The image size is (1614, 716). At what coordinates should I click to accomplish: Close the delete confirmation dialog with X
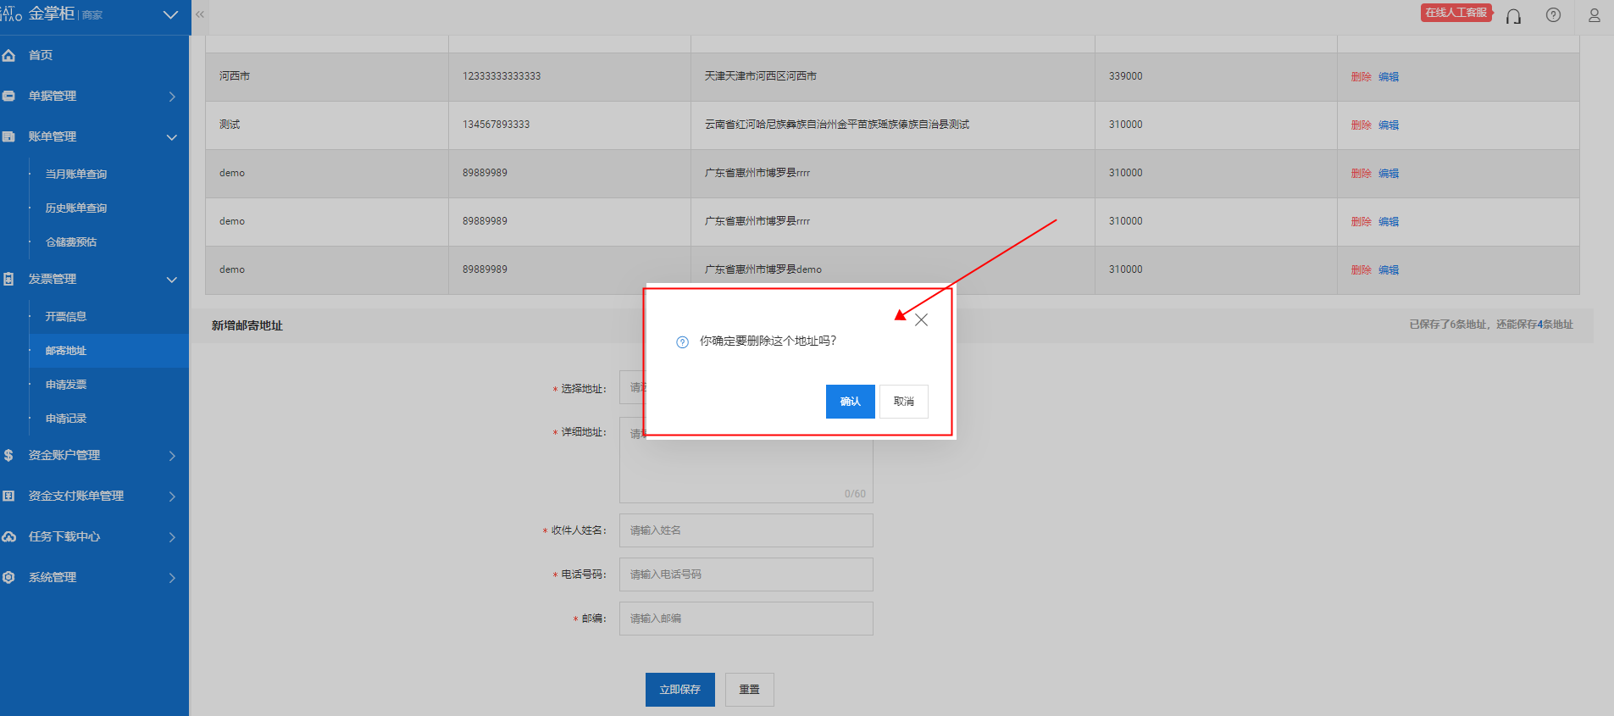[x=921, y=319]
